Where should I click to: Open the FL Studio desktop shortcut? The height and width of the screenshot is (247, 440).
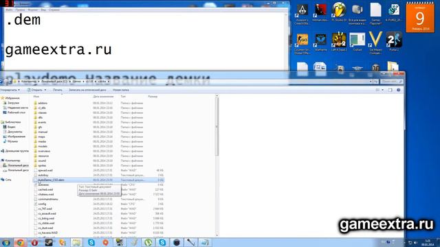click(x=339, y=12)
